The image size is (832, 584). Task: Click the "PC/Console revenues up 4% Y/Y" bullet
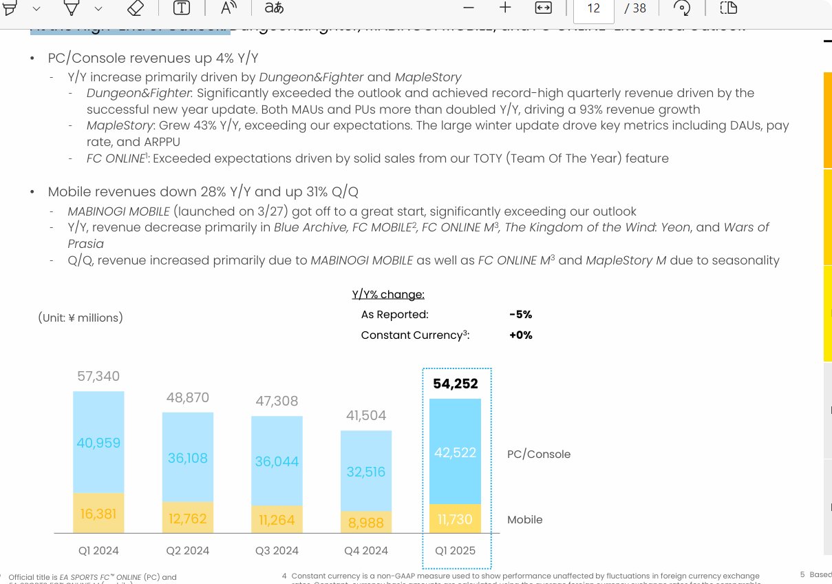153,58
